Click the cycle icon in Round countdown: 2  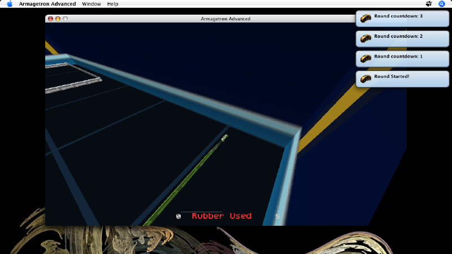366,38
